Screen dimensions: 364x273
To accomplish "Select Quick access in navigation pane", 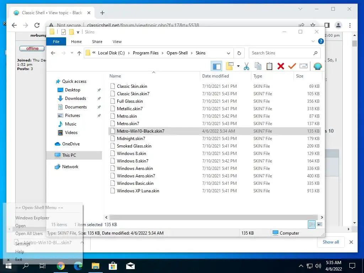I will click(74, 81).
